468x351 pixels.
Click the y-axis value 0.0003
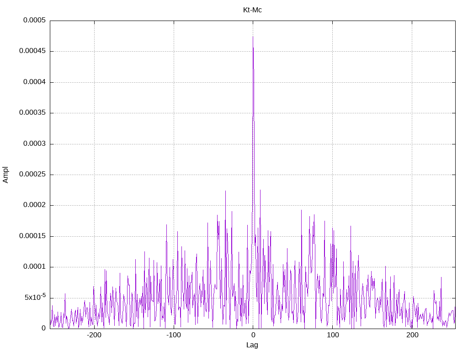[35, 144]
